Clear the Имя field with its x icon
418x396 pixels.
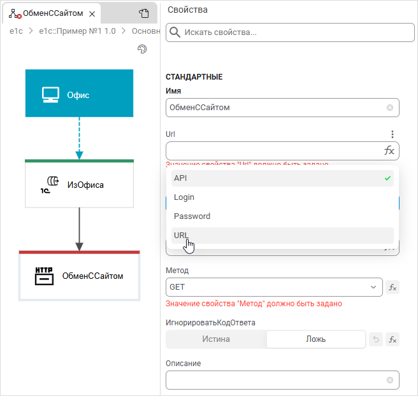pos(390,108)
